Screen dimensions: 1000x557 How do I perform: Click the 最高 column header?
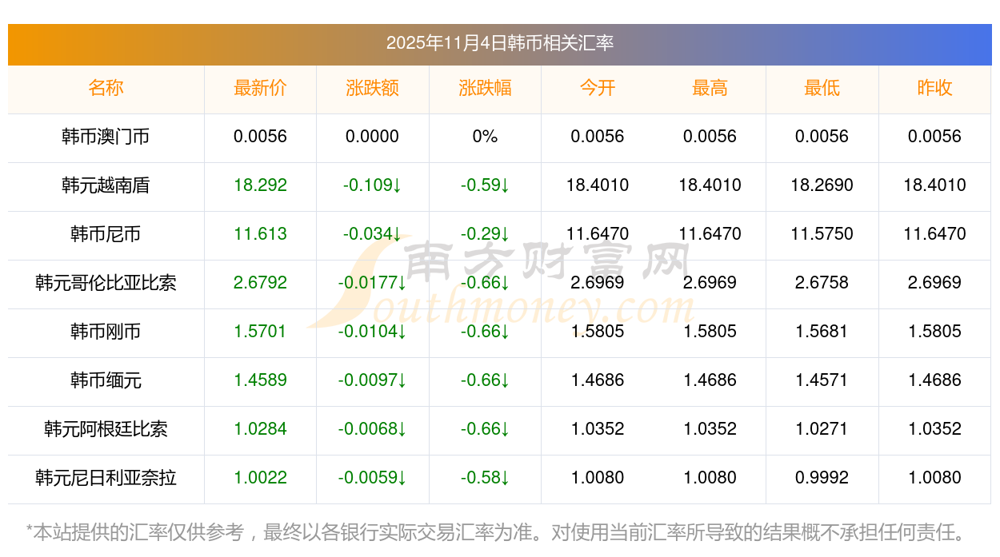click(x=710, y=88)
